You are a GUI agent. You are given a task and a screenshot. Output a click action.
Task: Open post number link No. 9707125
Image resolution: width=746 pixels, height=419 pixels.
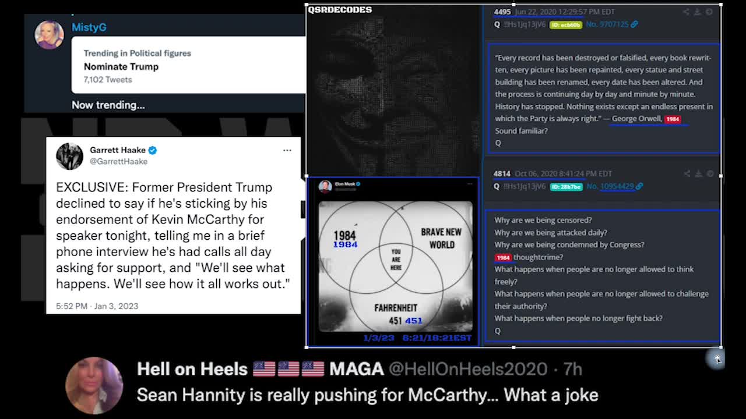point(607,24)
